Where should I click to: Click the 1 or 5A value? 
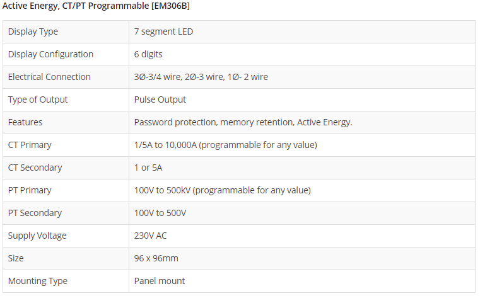[148, 168]
